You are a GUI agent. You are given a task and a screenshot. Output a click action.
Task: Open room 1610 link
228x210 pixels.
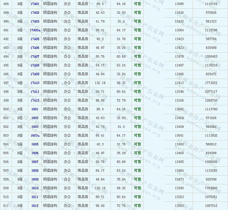pyautogui.click(x=35, y=188)
